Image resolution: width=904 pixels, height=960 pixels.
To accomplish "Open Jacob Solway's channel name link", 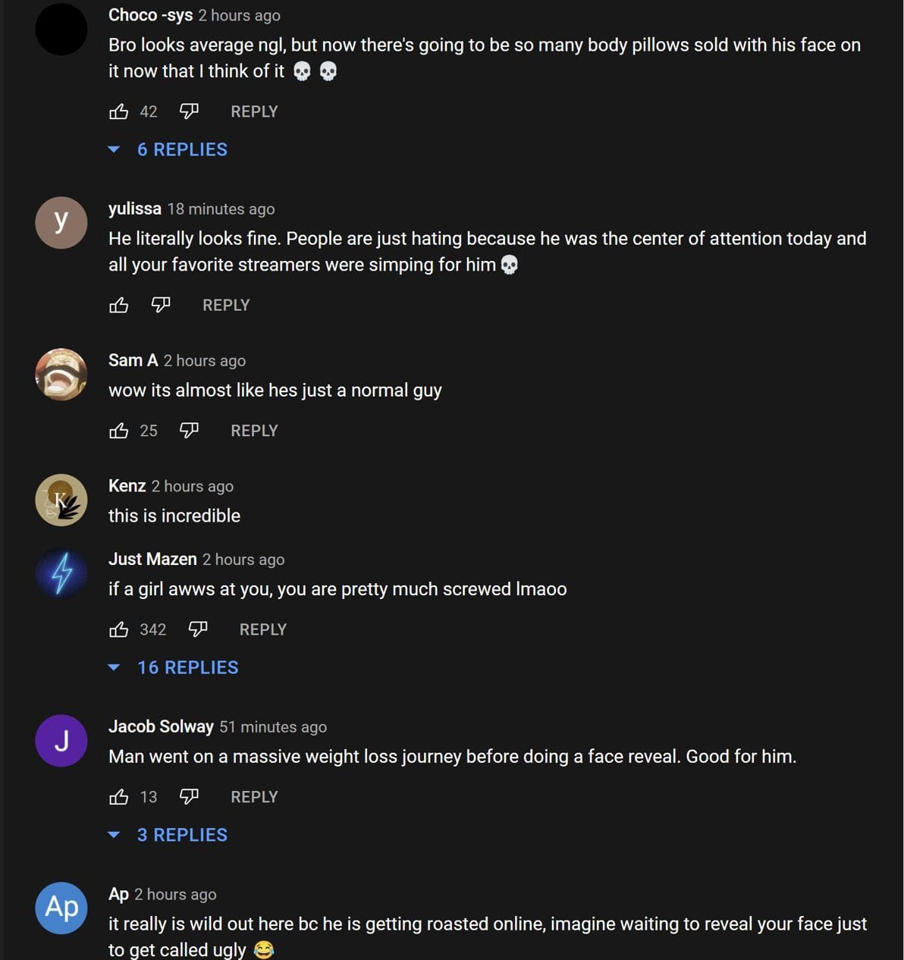I will coord(161,726).
